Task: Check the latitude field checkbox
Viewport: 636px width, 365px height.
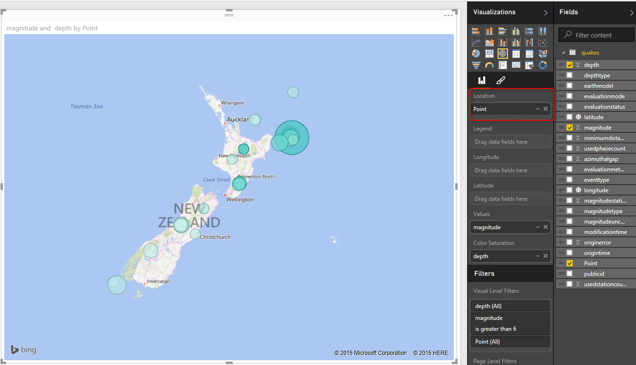Action: 569,117
